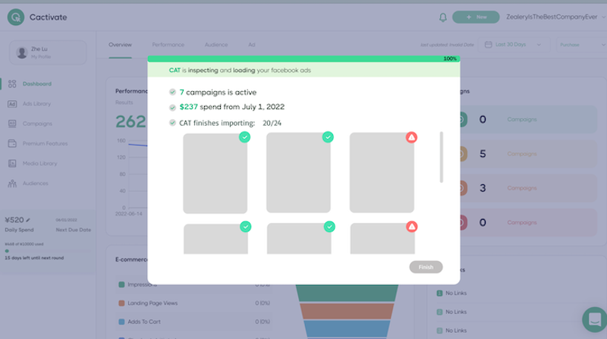Open Audiences from the sidebar
The width and height of the screenshot is (607, 339).
point(35,183)
